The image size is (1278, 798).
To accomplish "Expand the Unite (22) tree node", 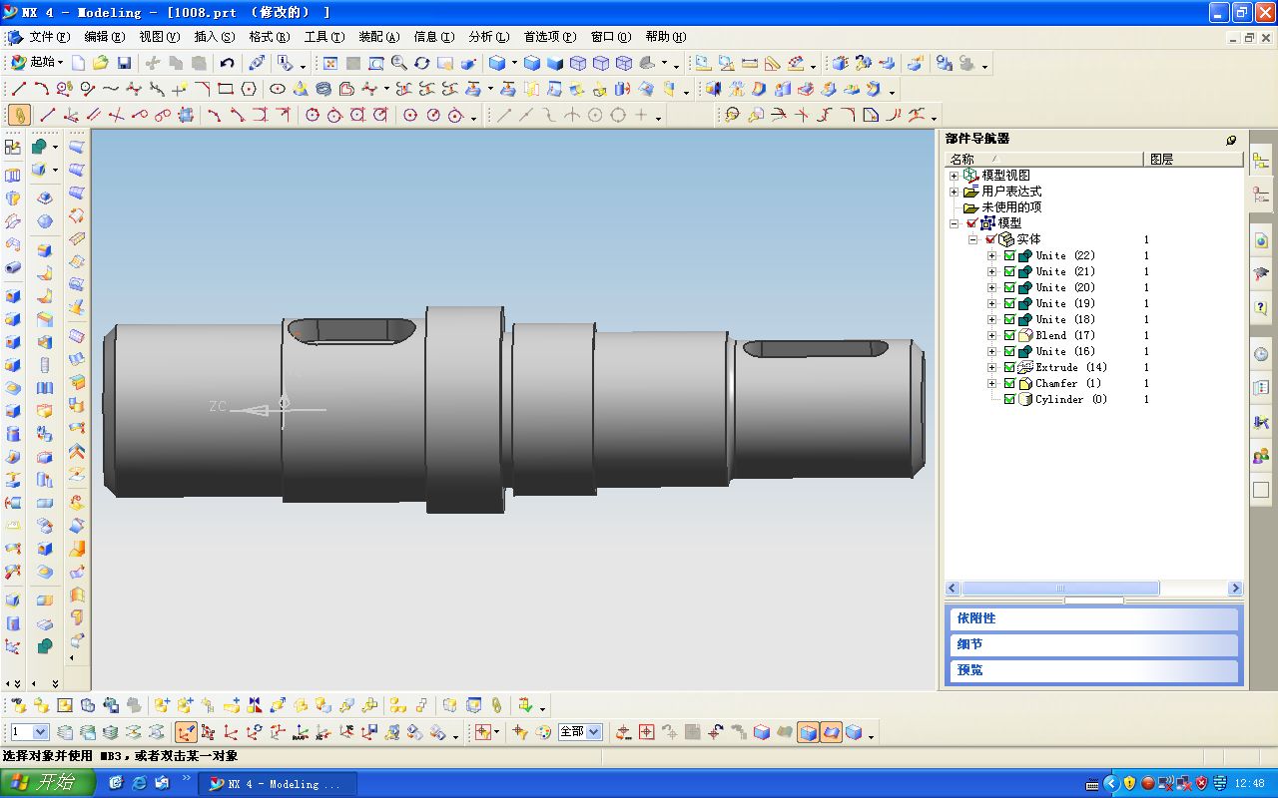I will (991, 255).
